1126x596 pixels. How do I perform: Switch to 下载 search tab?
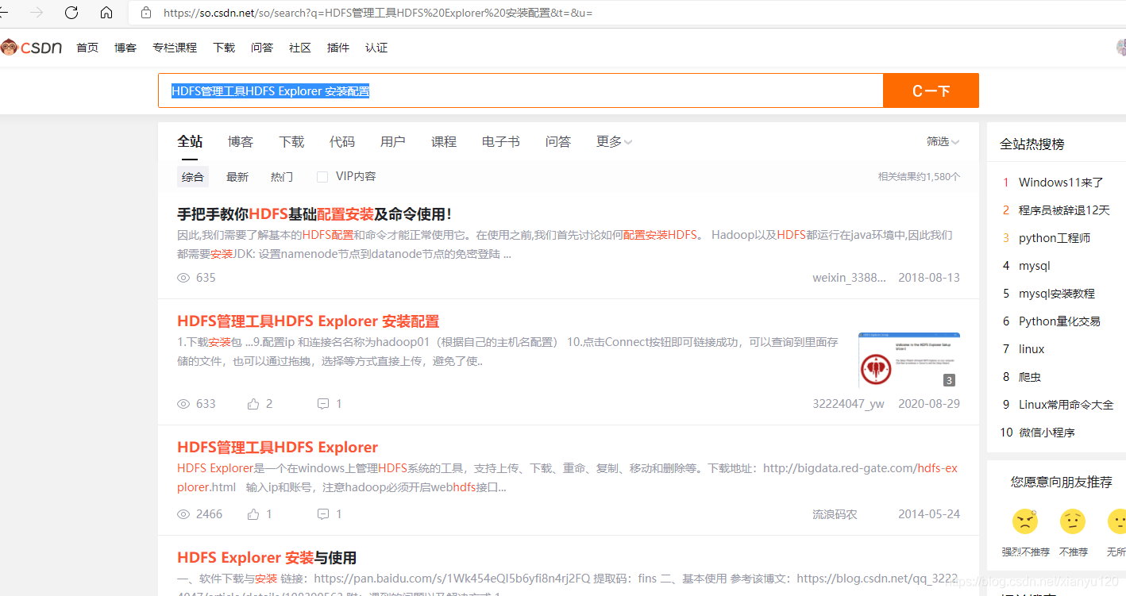tap(291, 141)
